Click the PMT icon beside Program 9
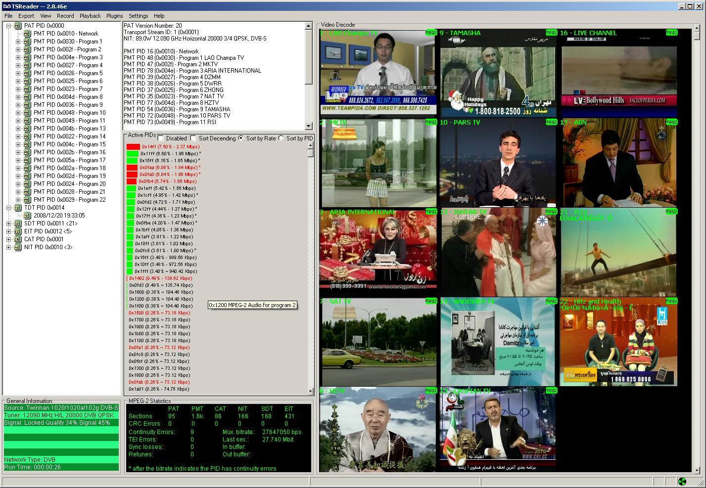706x488 pixels. click(x=27, y=105)
